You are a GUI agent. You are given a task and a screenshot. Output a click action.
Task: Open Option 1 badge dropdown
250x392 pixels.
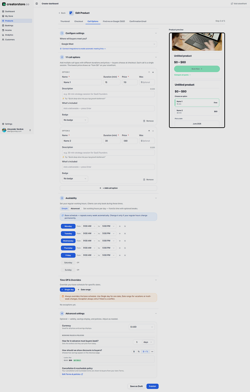(75, 120)
